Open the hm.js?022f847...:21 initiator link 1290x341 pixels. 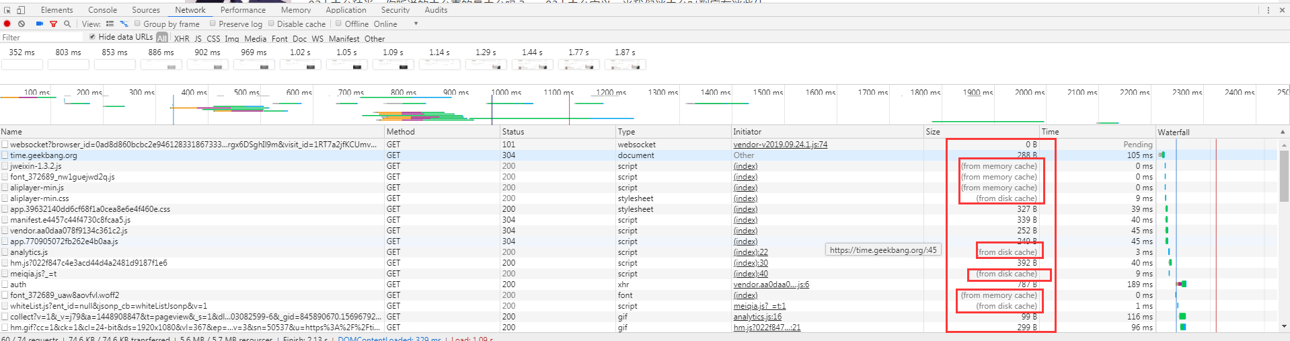point(767,328)
